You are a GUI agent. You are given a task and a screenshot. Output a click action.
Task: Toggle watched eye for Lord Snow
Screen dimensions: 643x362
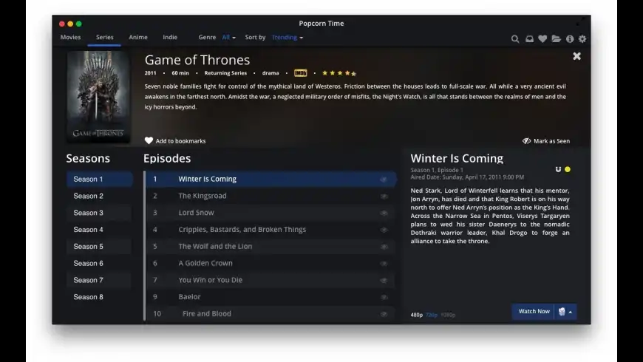point(384,214)
